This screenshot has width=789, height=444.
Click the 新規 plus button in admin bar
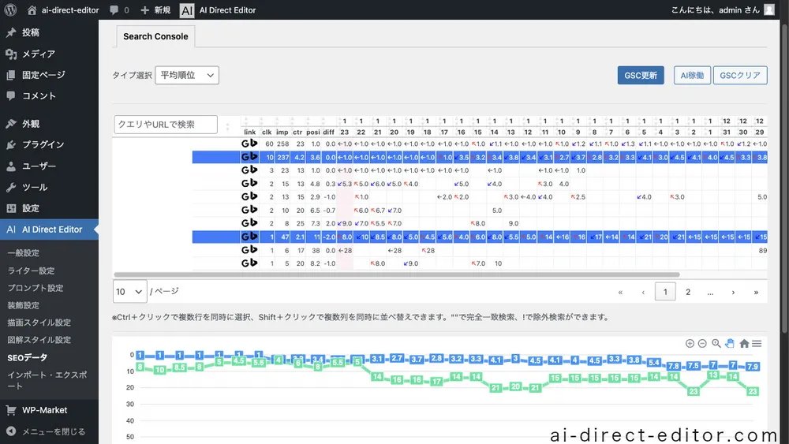point(145,10)
